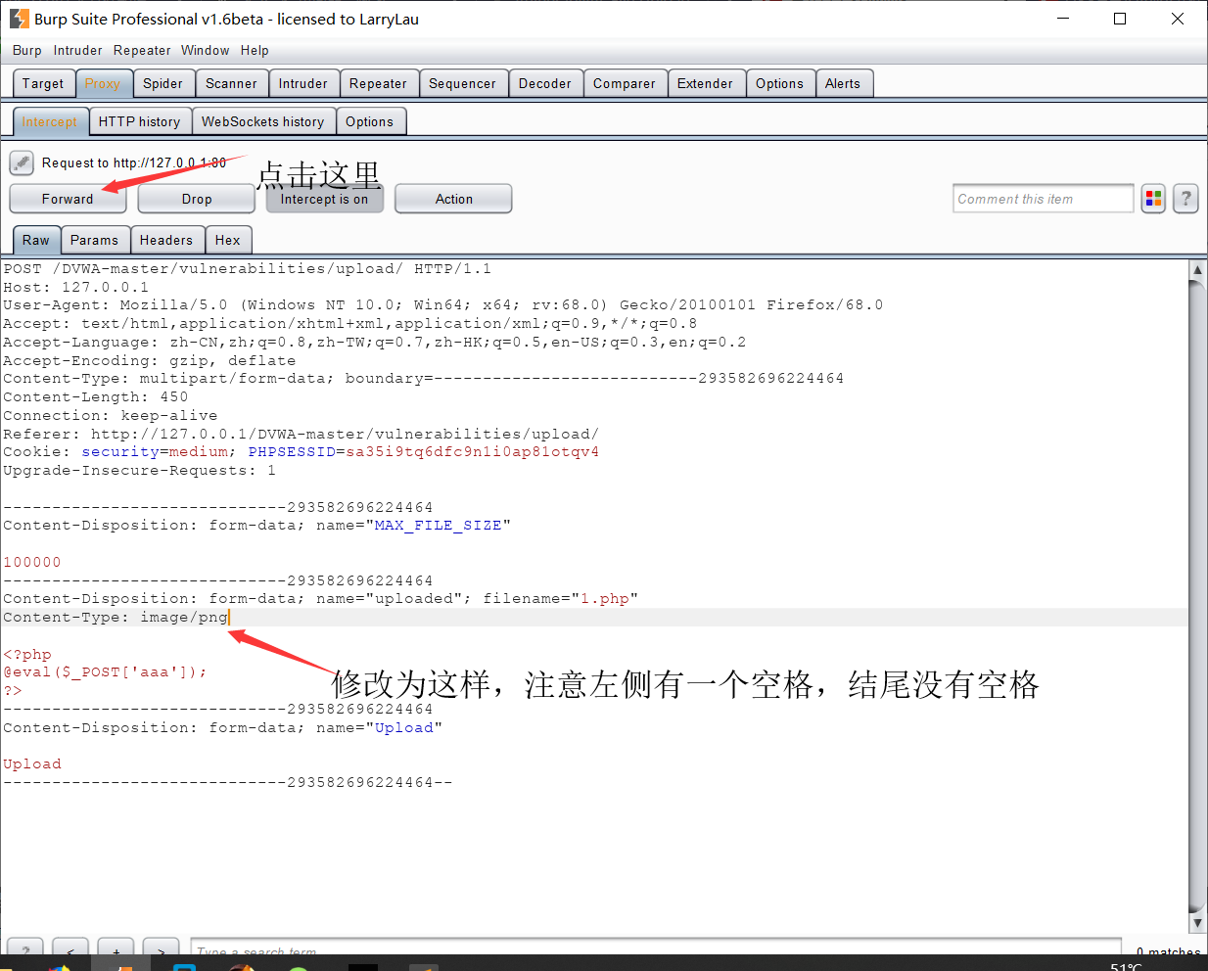Viewport: 1208px width, 971px height.
Task: Click the Upgrade-Insecure-Requests header
Action: point(139,470)
